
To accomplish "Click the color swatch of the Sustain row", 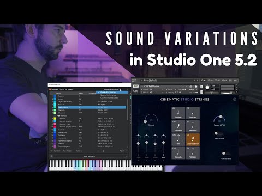I will pos(55,96).
